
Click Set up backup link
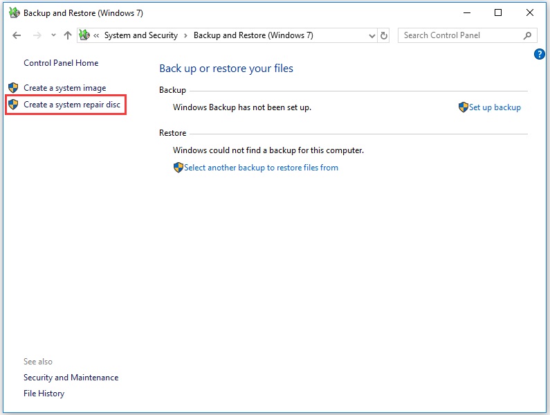(495, 107)
